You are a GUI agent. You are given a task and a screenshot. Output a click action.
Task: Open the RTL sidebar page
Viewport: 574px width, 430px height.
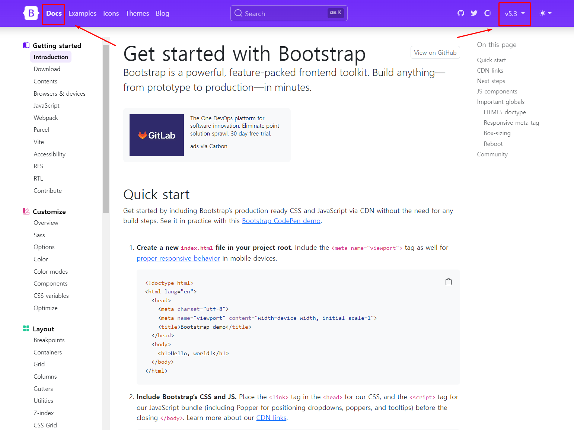38,179
